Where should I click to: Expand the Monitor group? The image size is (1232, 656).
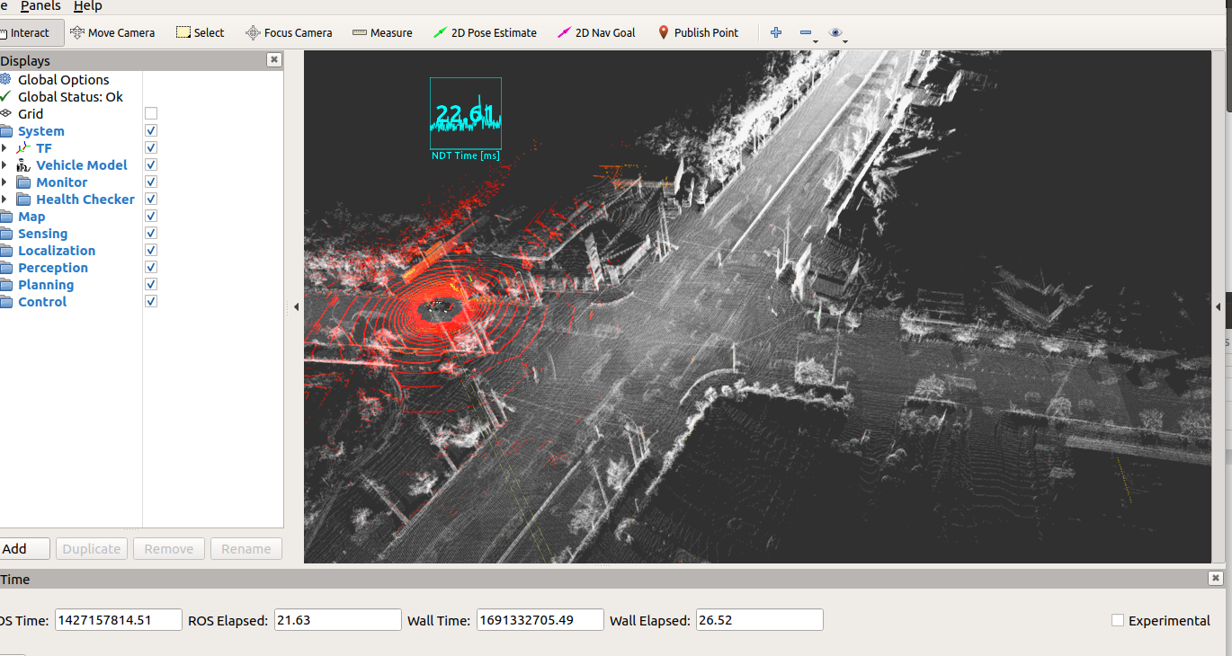pyautogui.click(x=4, y=182)
